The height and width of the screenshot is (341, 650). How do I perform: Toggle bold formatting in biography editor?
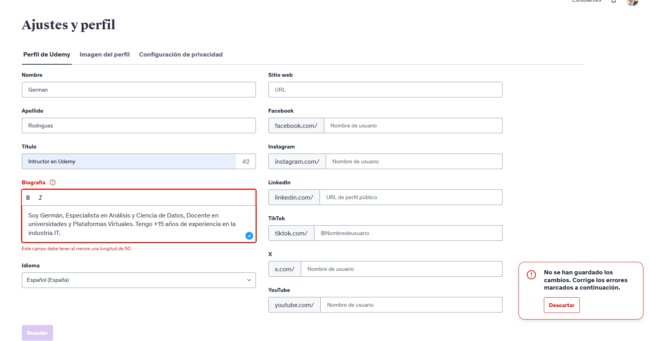(28, 198)
